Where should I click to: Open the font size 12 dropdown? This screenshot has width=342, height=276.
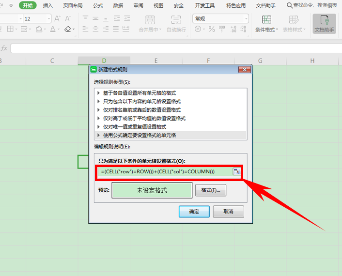pos(49,19)
